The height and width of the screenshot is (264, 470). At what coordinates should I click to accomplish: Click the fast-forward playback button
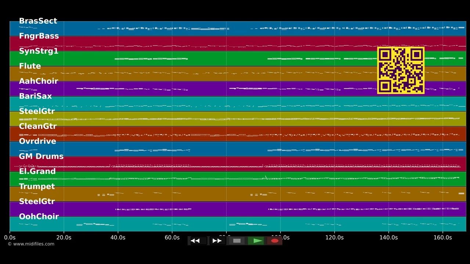217,241
